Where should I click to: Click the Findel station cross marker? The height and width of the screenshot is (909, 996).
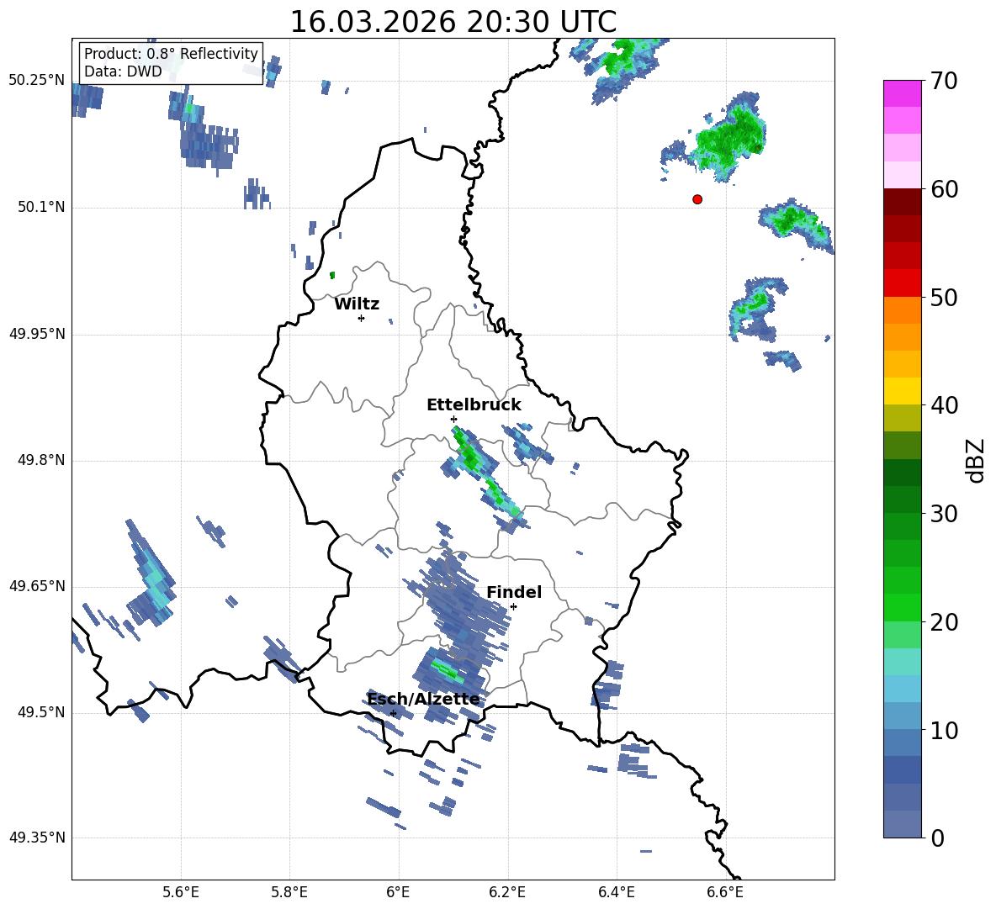pyautogui.click(x=513, y=607)
